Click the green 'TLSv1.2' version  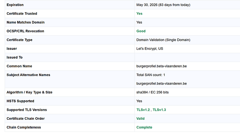pos(143,110)
